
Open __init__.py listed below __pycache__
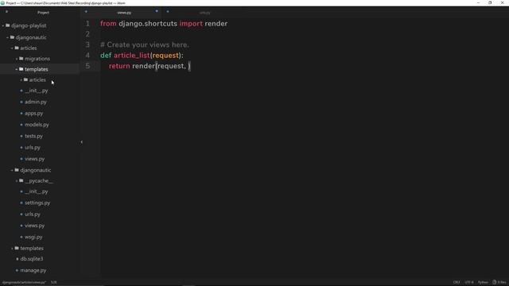pos(37,191)
